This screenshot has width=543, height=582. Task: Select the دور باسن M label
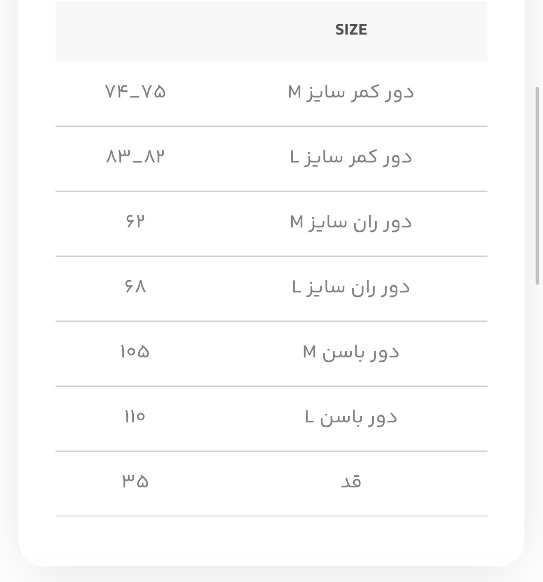click(351, 352)
